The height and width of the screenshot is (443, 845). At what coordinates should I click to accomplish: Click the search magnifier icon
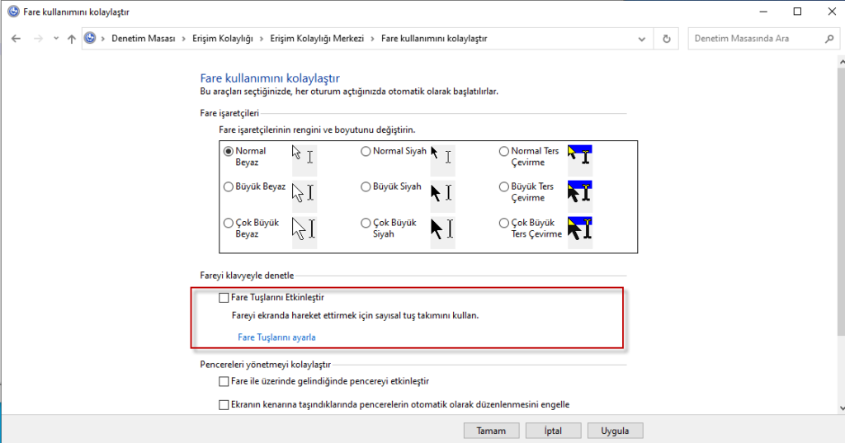[x=829, y=39]
